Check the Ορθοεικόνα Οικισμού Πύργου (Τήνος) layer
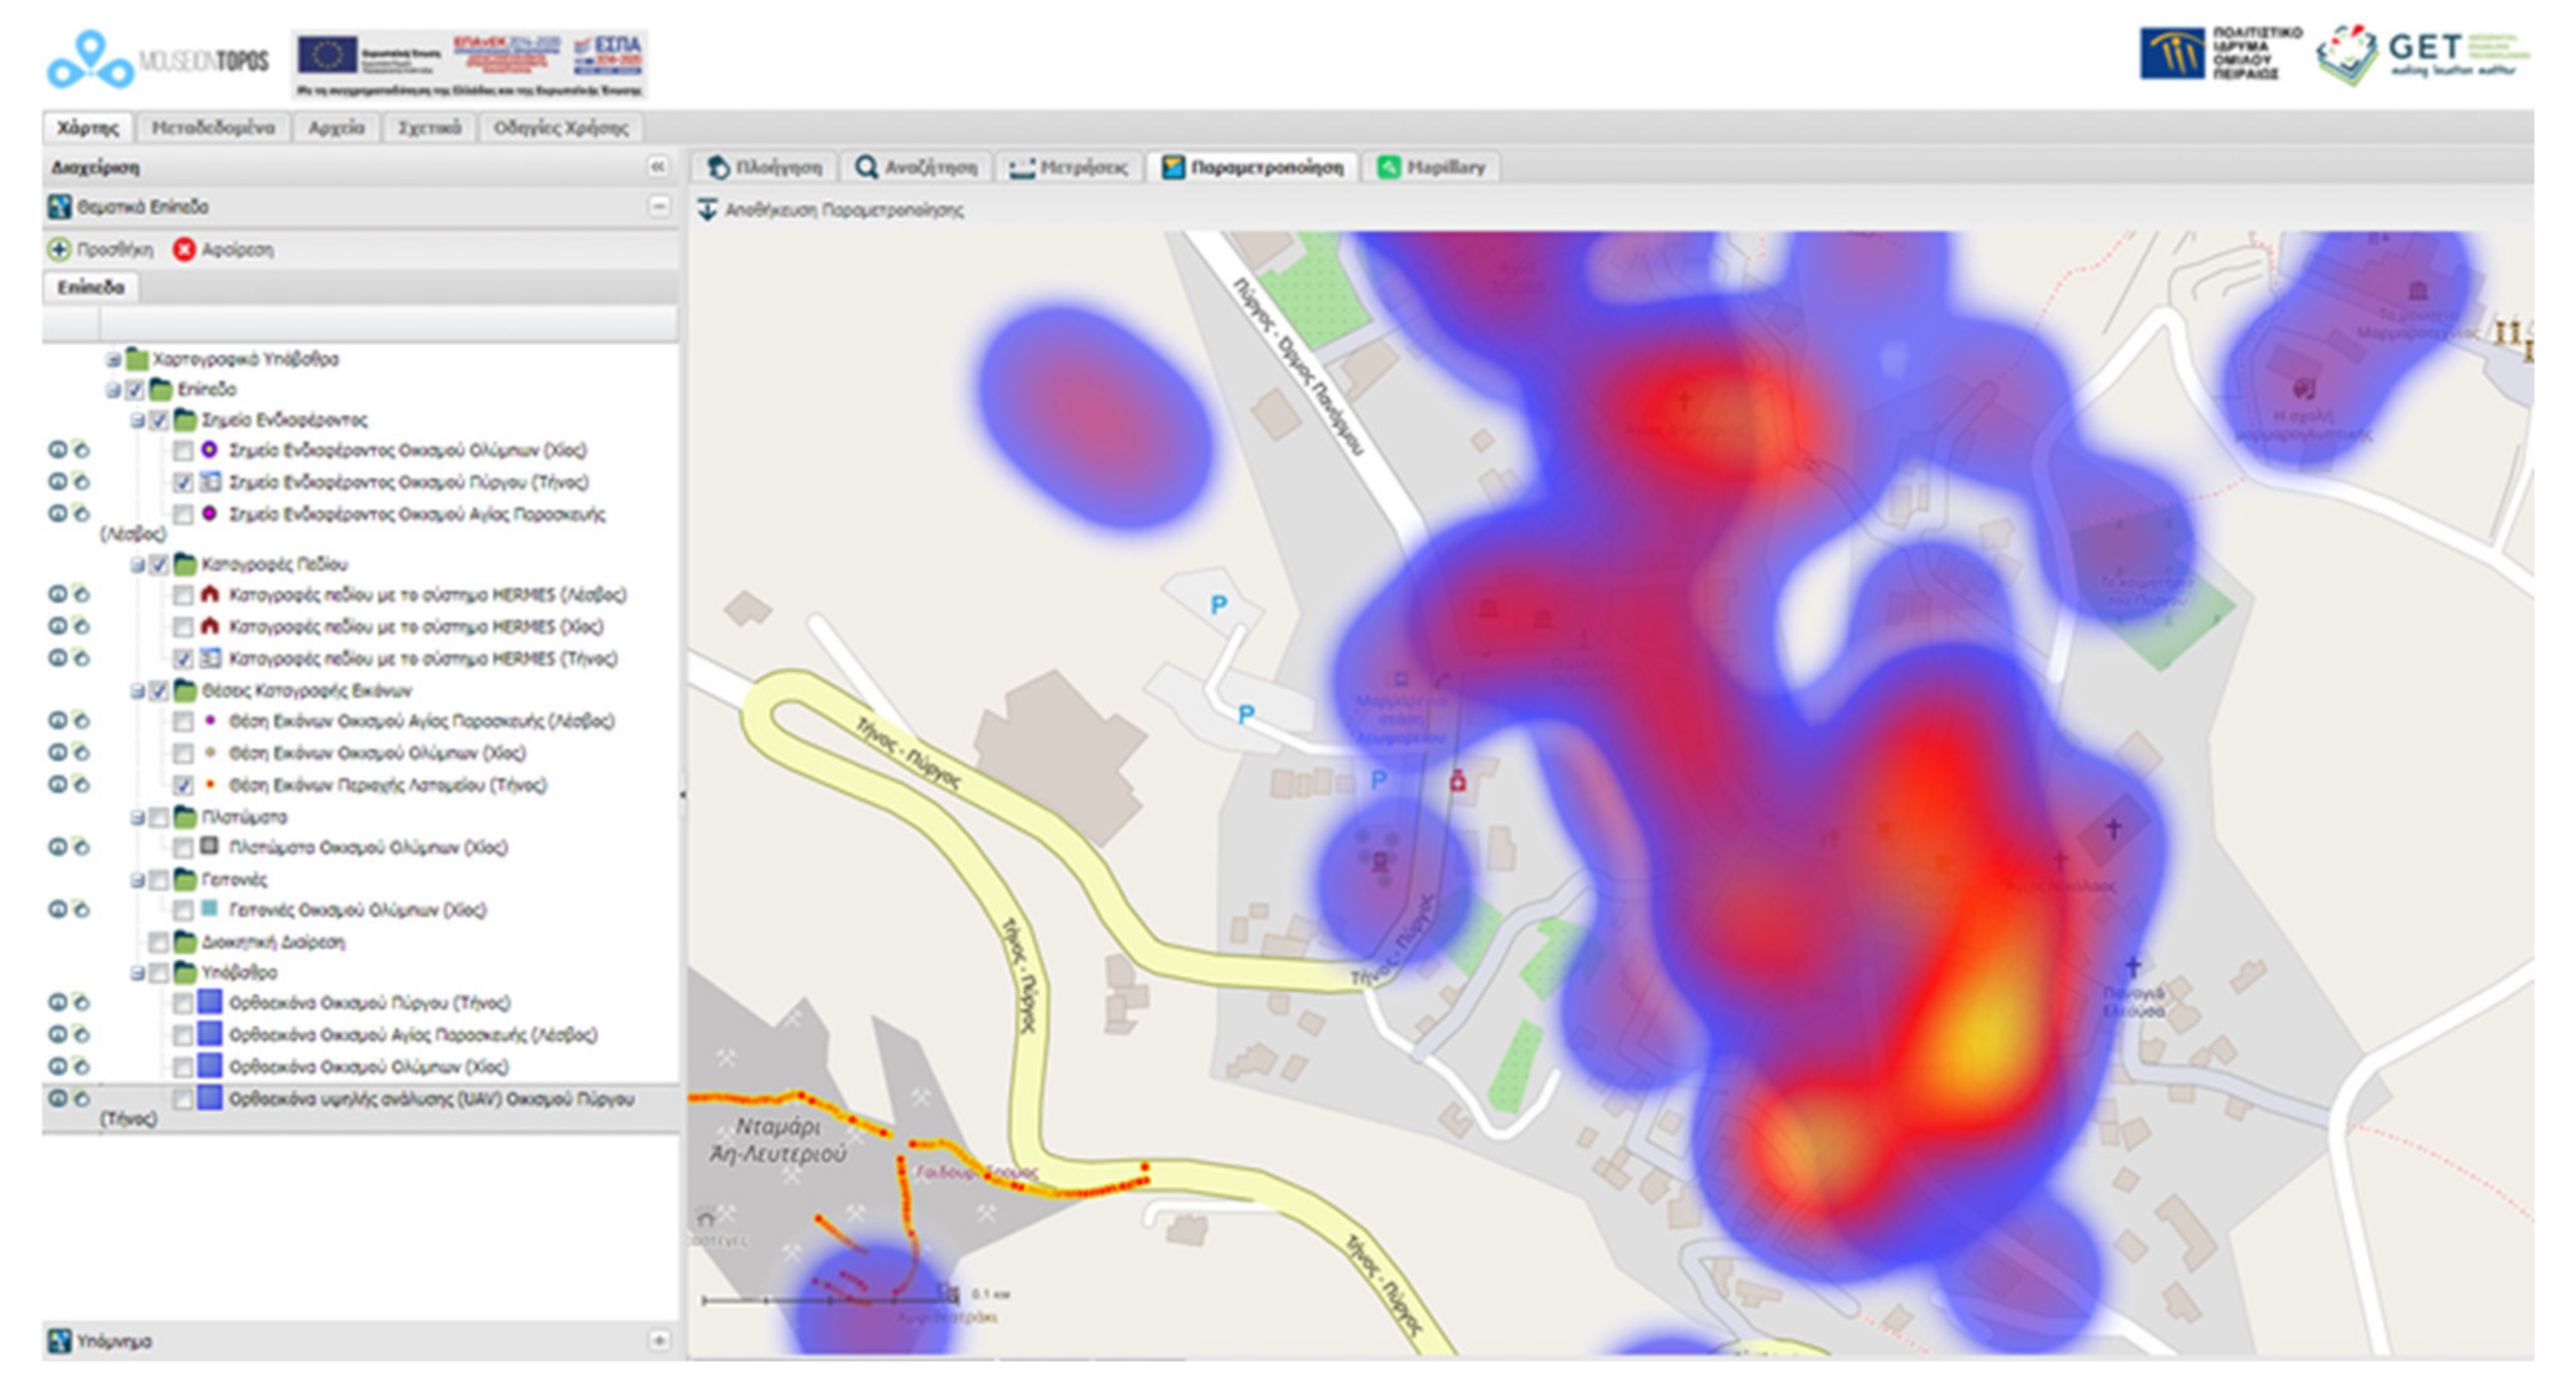This screenshot has width=2576, height=1392. tap(183, 1003)
